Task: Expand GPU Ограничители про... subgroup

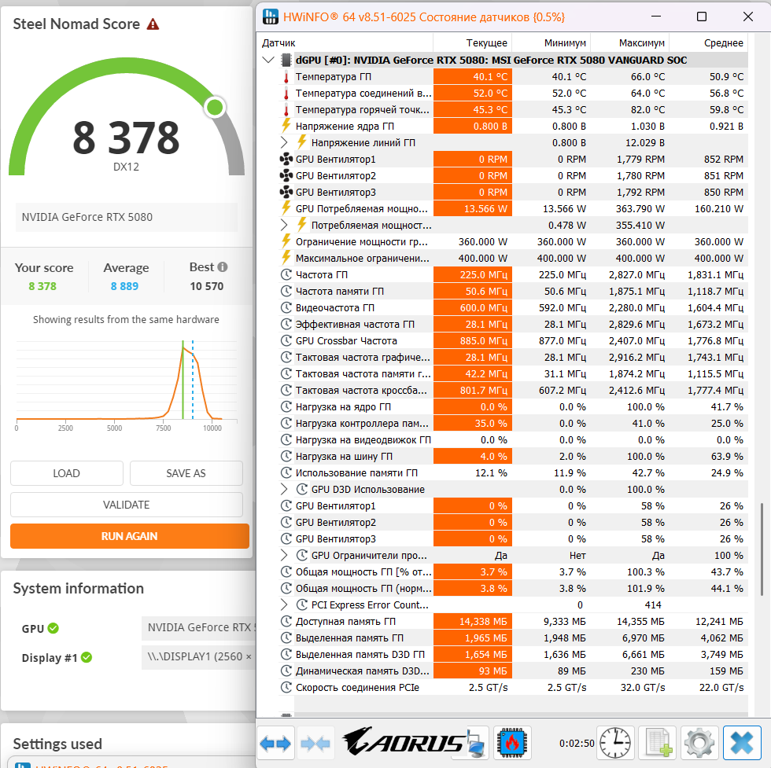Action: click(284, 555)
